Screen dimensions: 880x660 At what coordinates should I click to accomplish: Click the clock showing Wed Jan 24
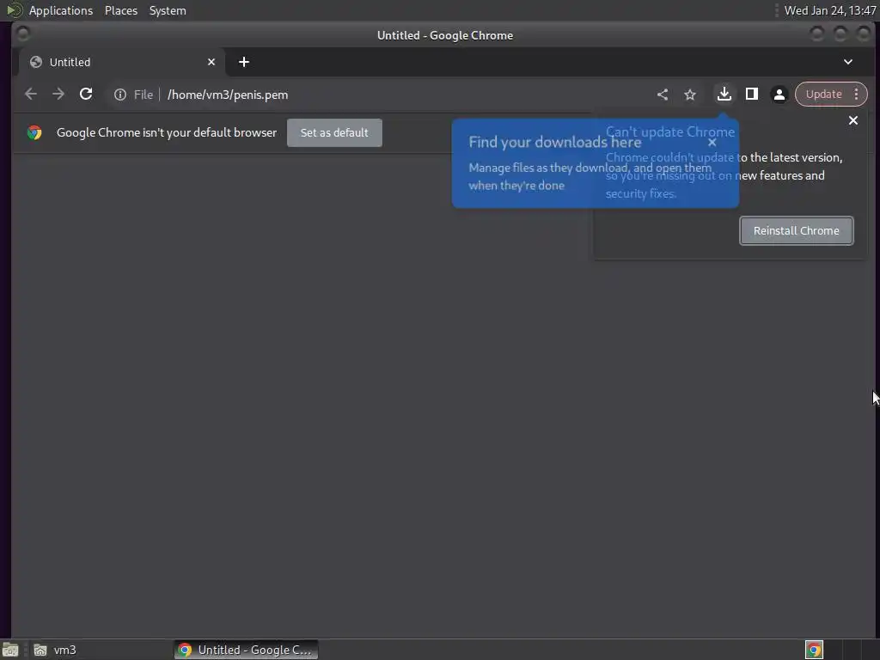click(x=829, y=10)
